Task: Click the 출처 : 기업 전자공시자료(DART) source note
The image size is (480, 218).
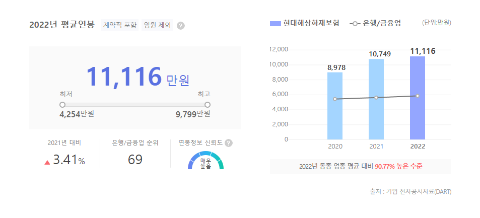Action: tap(410, 192)
